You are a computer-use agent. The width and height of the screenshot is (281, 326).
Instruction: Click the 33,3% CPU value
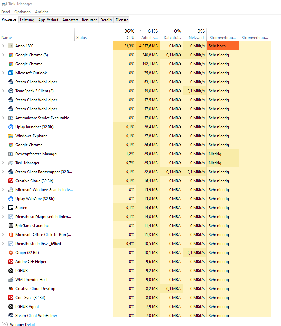pos(125,46)
